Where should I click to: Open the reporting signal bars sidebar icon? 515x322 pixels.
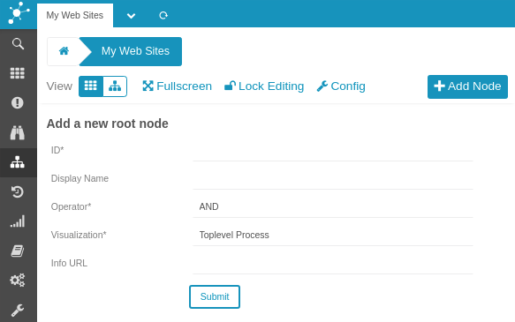[18, 221]
